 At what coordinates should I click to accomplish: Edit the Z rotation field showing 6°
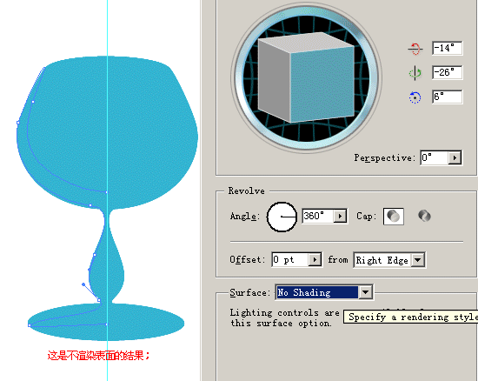click(x=448, y=97)
